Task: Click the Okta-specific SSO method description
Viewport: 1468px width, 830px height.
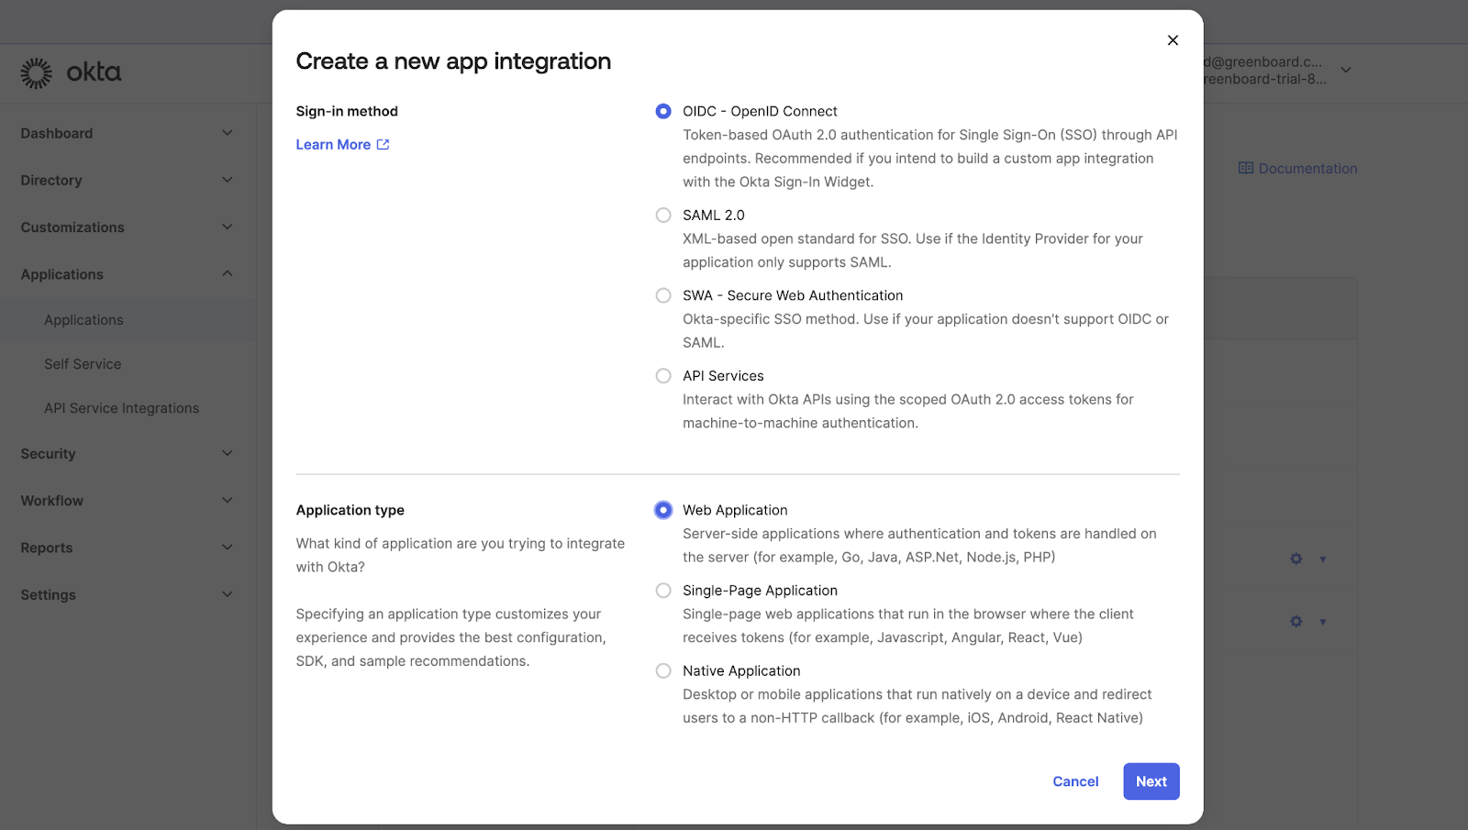Action: 926,331
